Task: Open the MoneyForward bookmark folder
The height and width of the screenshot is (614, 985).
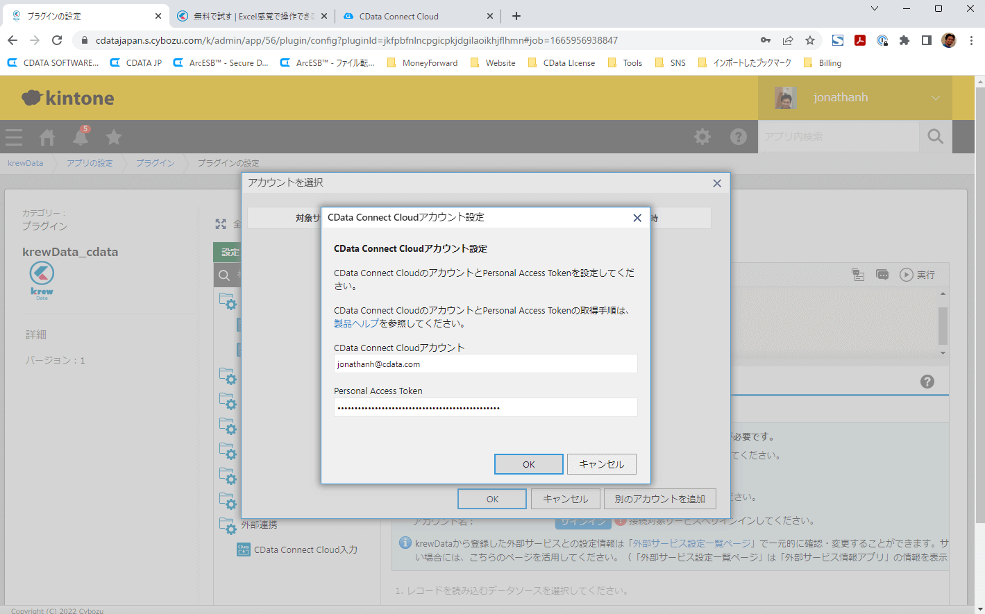Action: click(x=422, y=62)
